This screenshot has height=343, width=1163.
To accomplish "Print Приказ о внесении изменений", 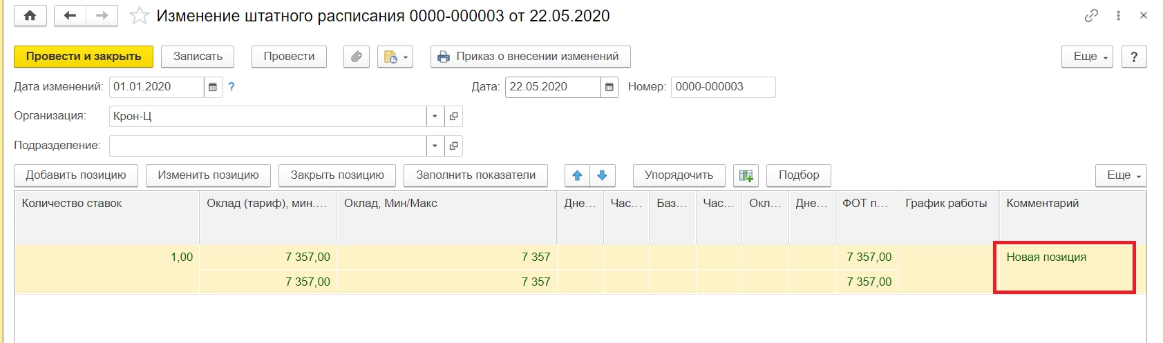I will [530, 57].
